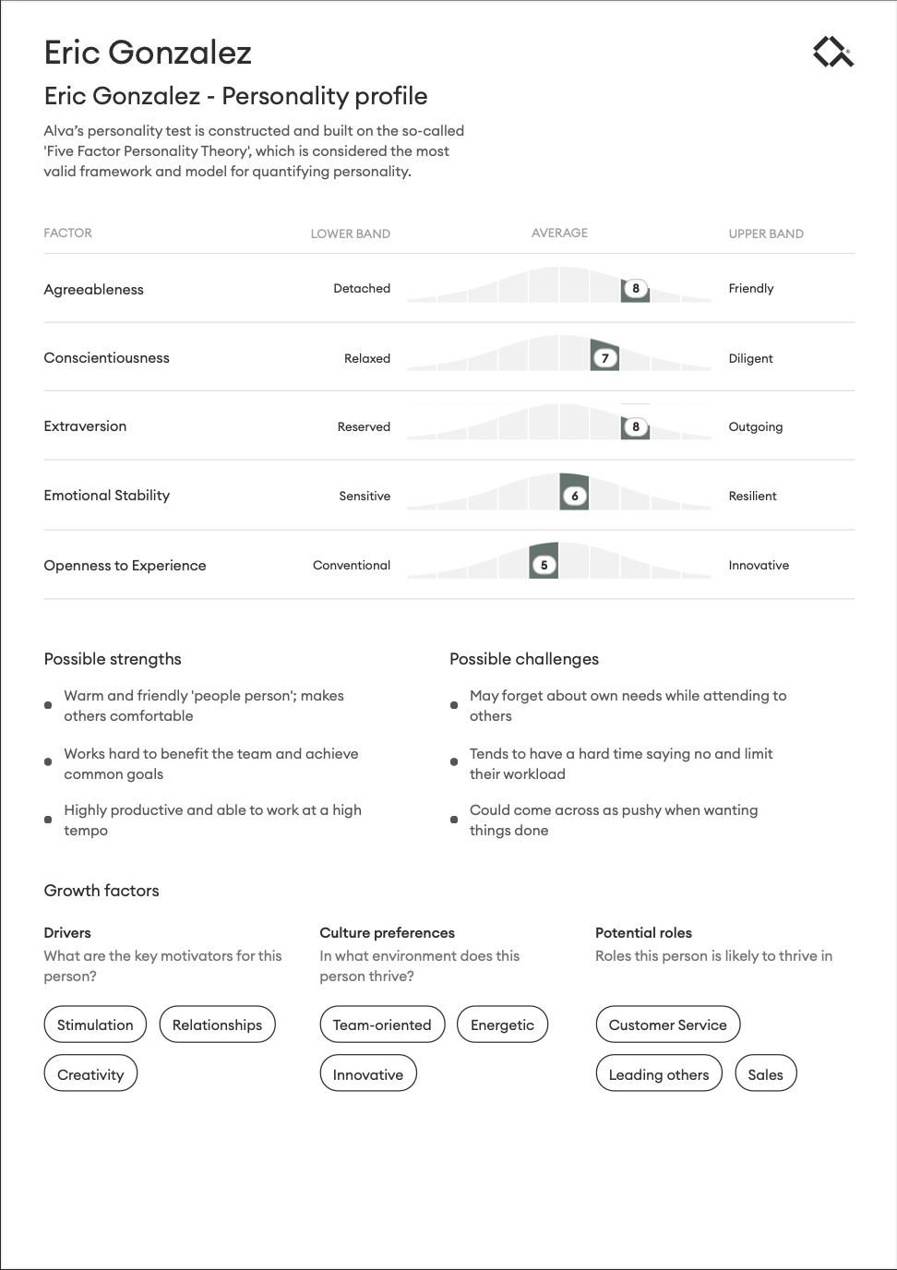Select the Sales role tag
The width and height of the screenshot is (897, 1270).
coord(765,1074)
